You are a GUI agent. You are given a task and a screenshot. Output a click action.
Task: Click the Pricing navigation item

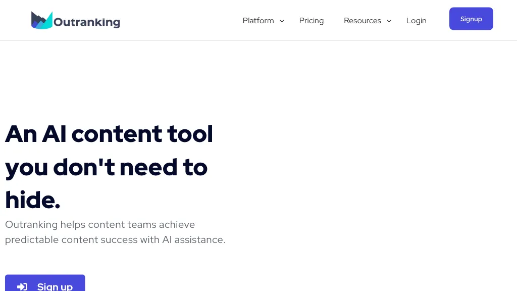coord(311,21)
